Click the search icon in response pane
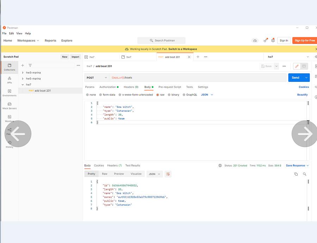 tap(304, 174)
